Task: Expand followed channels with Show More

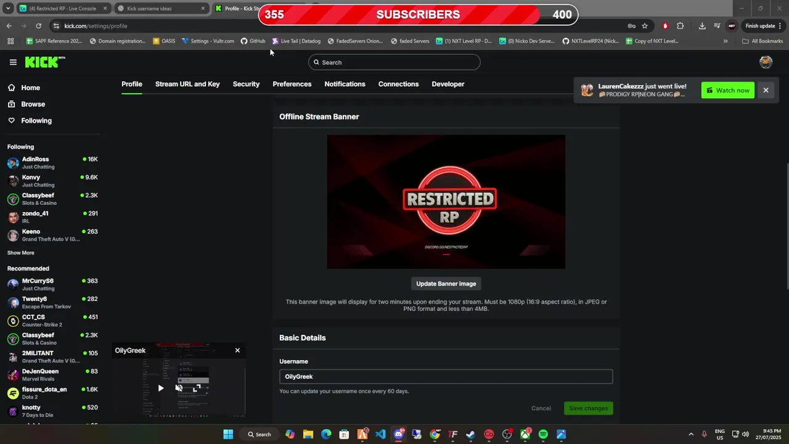Action: point(21,253)
